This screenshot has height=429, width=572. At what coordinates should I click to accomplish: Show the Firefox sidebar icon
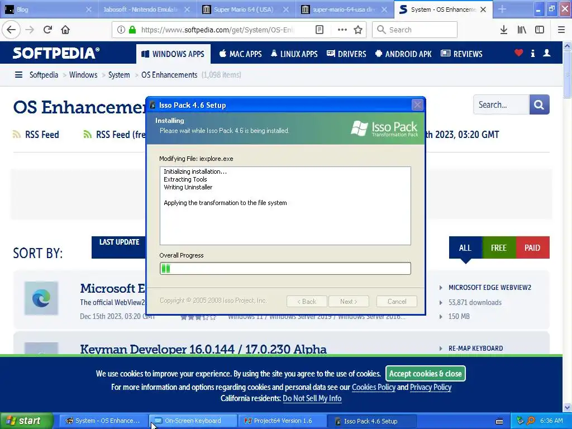(x=540, y=30)
